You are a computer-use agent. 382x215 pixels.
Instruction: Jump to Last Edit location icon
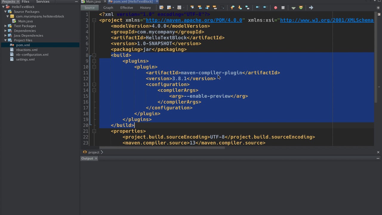tap(161, 7)
